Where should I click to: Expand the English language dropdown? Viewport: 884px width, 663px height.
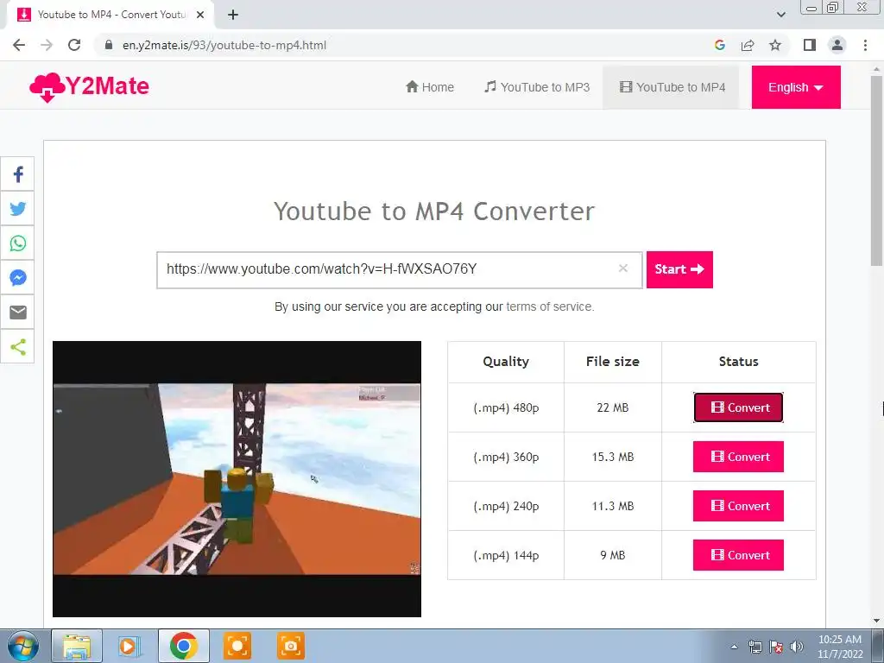(796, 87)
